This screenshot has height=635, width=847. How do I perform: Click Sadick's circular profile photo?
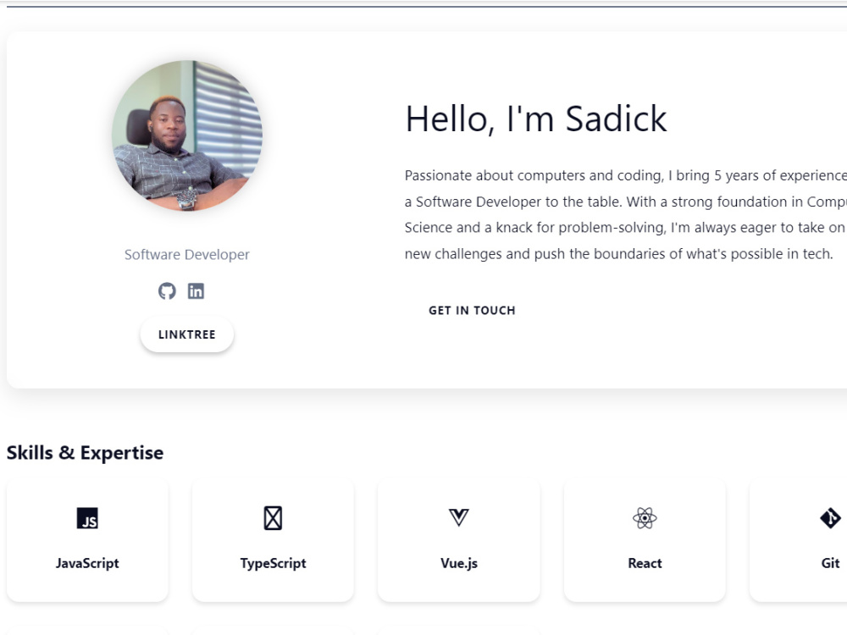(x=187, y=135)
